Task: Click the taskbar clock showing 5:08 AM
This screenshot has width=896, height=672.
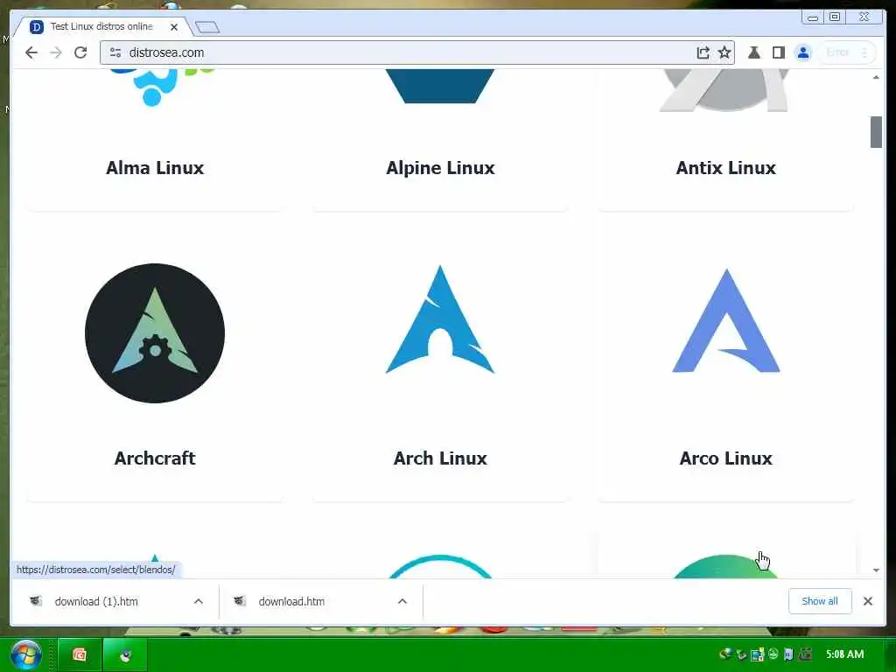Action: pyautogui.click(x=845, y=654)
